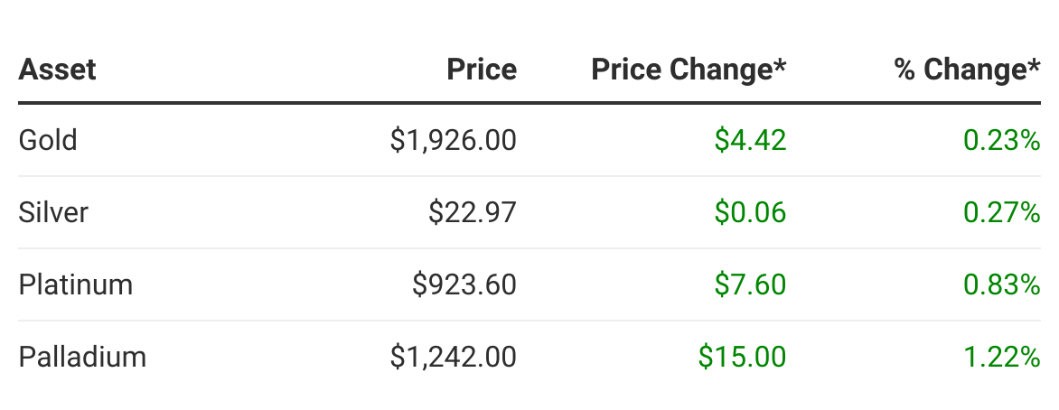Click the Palladium asset name
Viewport: 1059px width, 410px height.
[82, 357]
